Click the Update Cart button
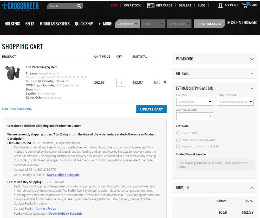The image size is (260, 218). pyautogui.click(x=151, y=109)
